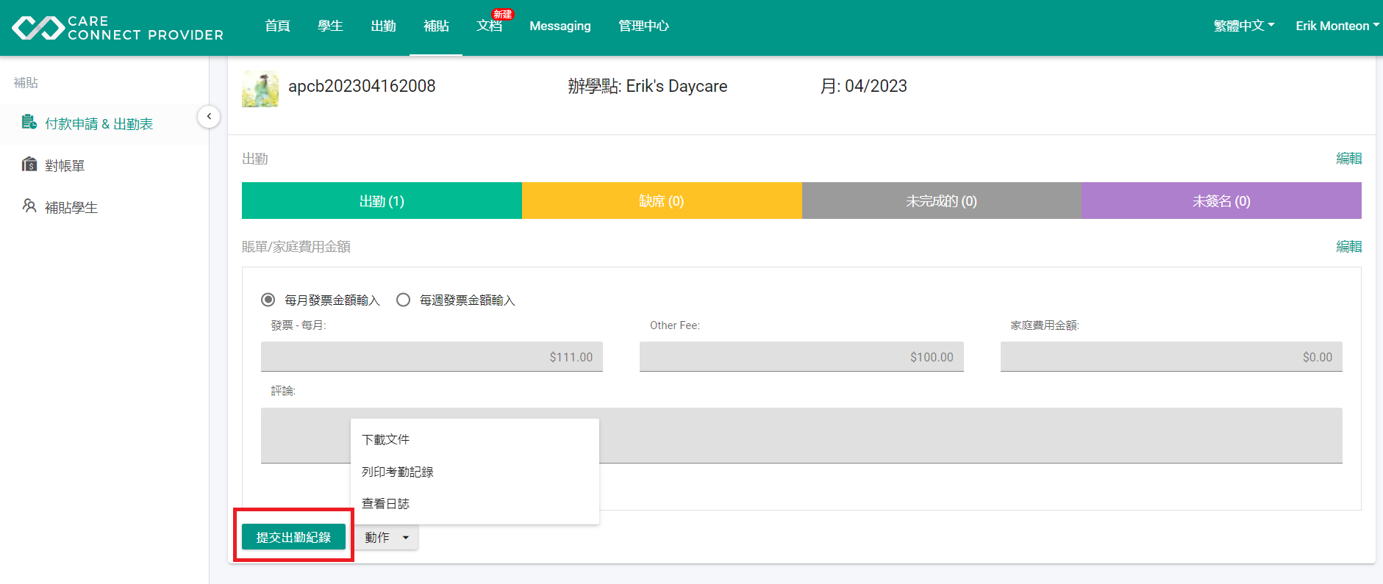Image resolution: width=1383 pixels, height=584 pixels.
Task: Select the purple 未簽名 (0) segment
Action: pyautogui.click(x=1221, y=201)
